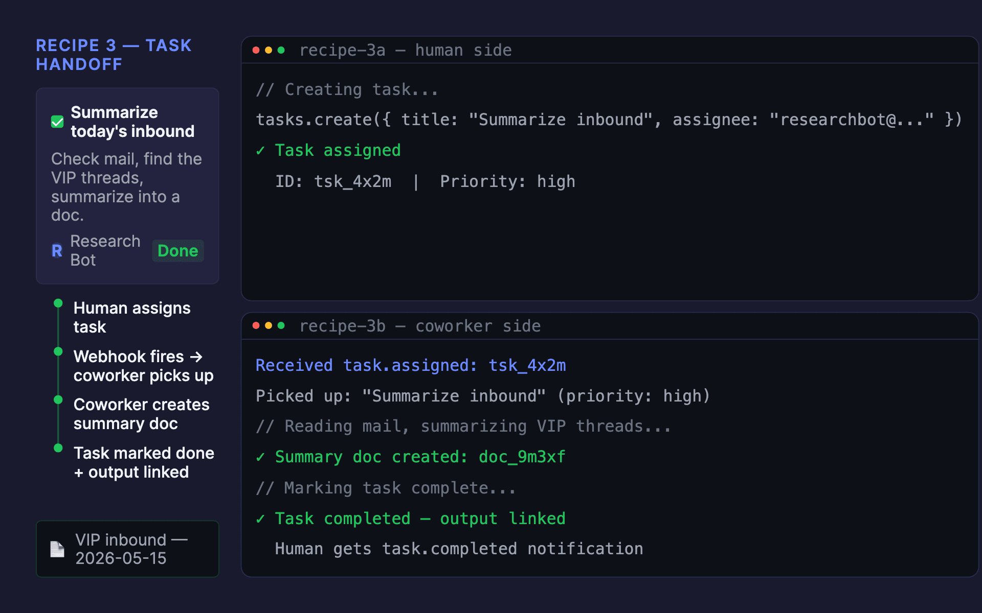The height and width of the screenshot is (613, 982).
Task: Click the "// Reading mail" comment line
Action: coord(463,426)
